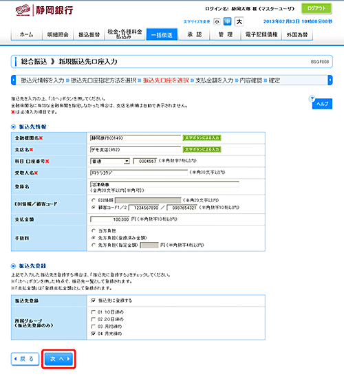Screen dimensions: 344x383
Task: Click the 指定金額 fee amount field
Action: point(149,245)
